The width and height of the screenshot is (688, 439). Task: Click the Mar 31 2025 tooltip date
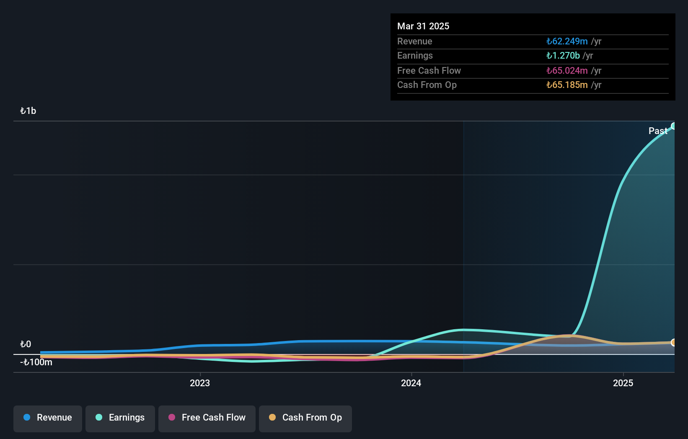point(423,26)
